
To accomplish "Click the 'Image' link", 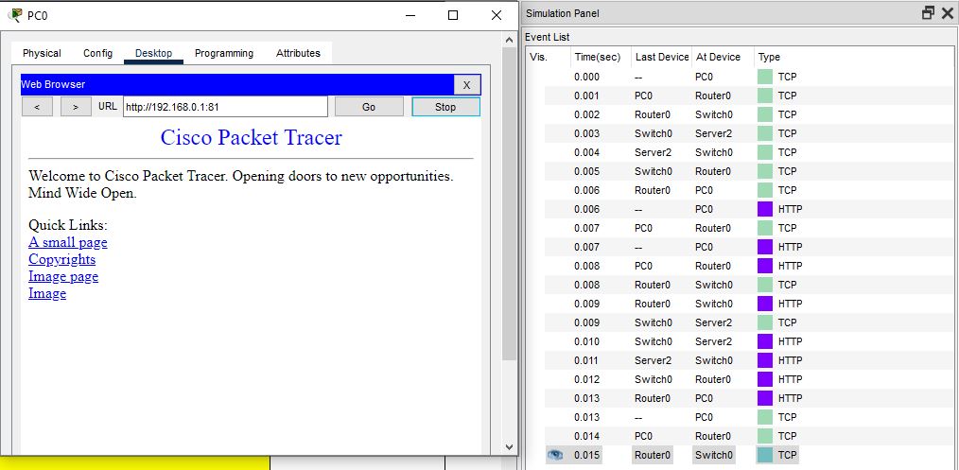I will coord(47,293).
